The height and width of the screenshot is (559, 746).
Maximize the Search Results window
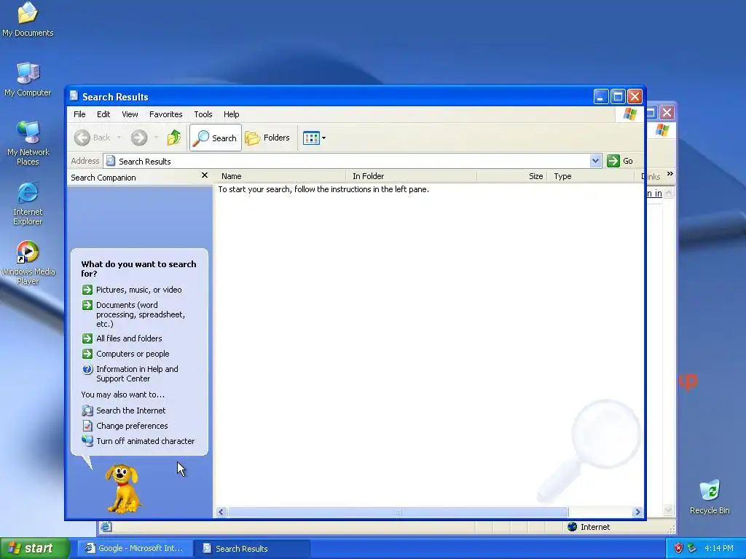tap(618, 97)
